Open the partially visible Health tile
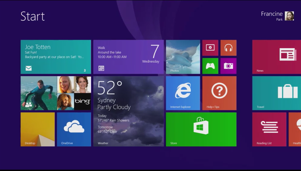The width and height of the screenshot is (301, 171). click(x=295, y=129)
